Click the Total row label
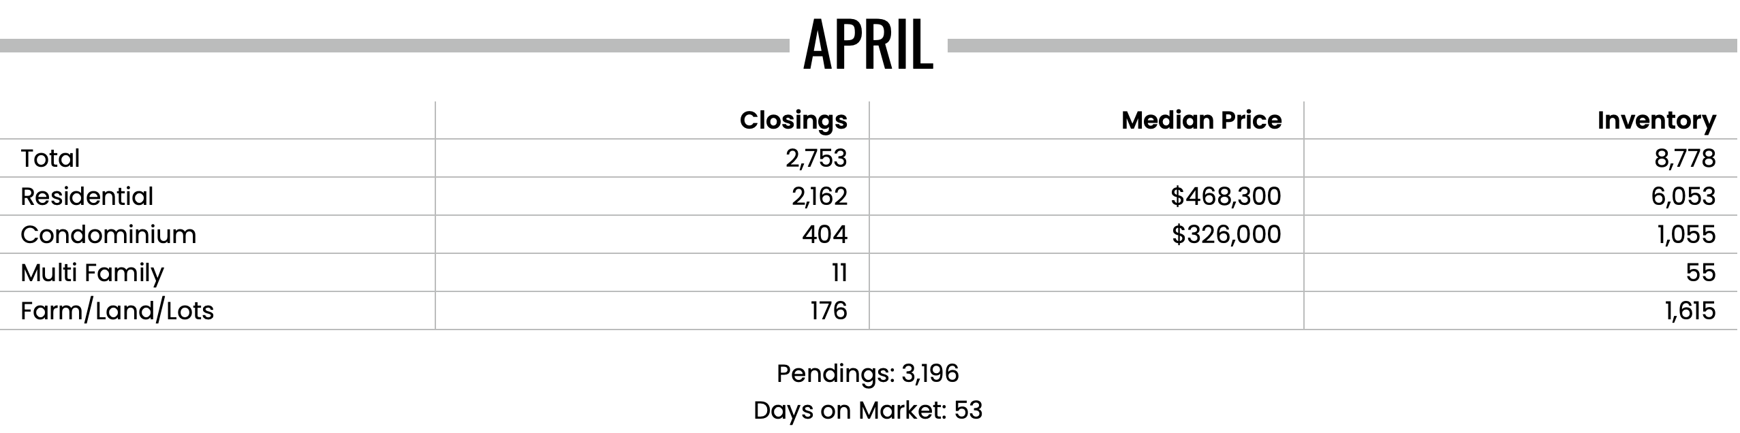The width and height of the screenshot is (1740, 433). [50, 158]
